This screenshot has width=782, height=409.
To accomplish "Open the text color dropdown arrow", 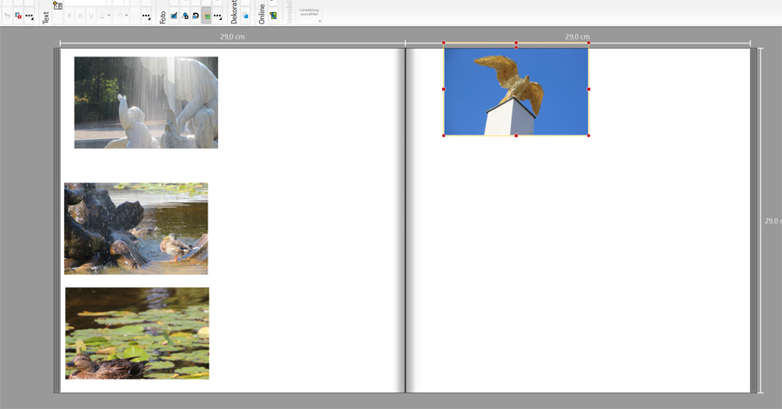I will point(109,16).
